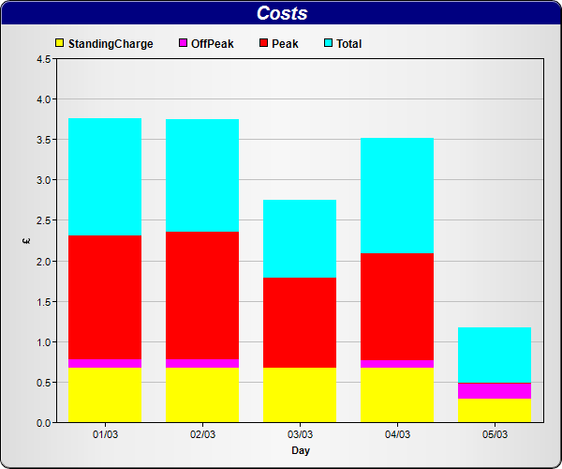Click the red Peak legend swatch

pos(264,43)
